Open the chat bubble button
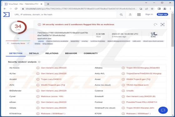Image resolution: width=175 pixels, height=117 pixels. (163, 110)
